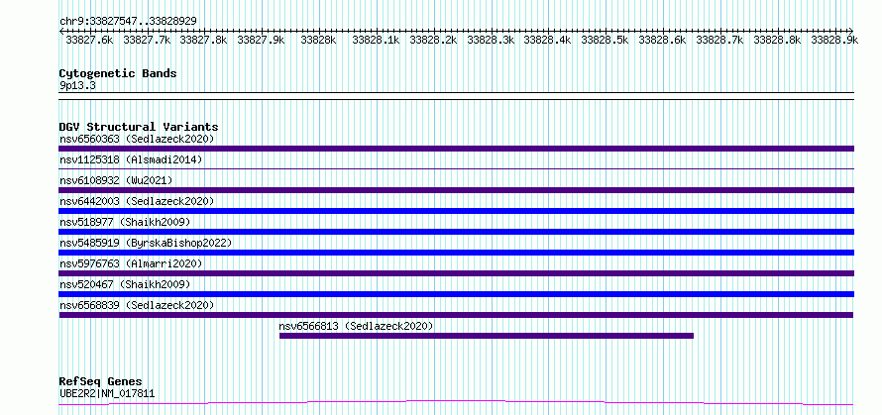This screenshot has width=882, height=415.
Task: Click the 33828.1k ruler tick label
Action: (376, 40)
